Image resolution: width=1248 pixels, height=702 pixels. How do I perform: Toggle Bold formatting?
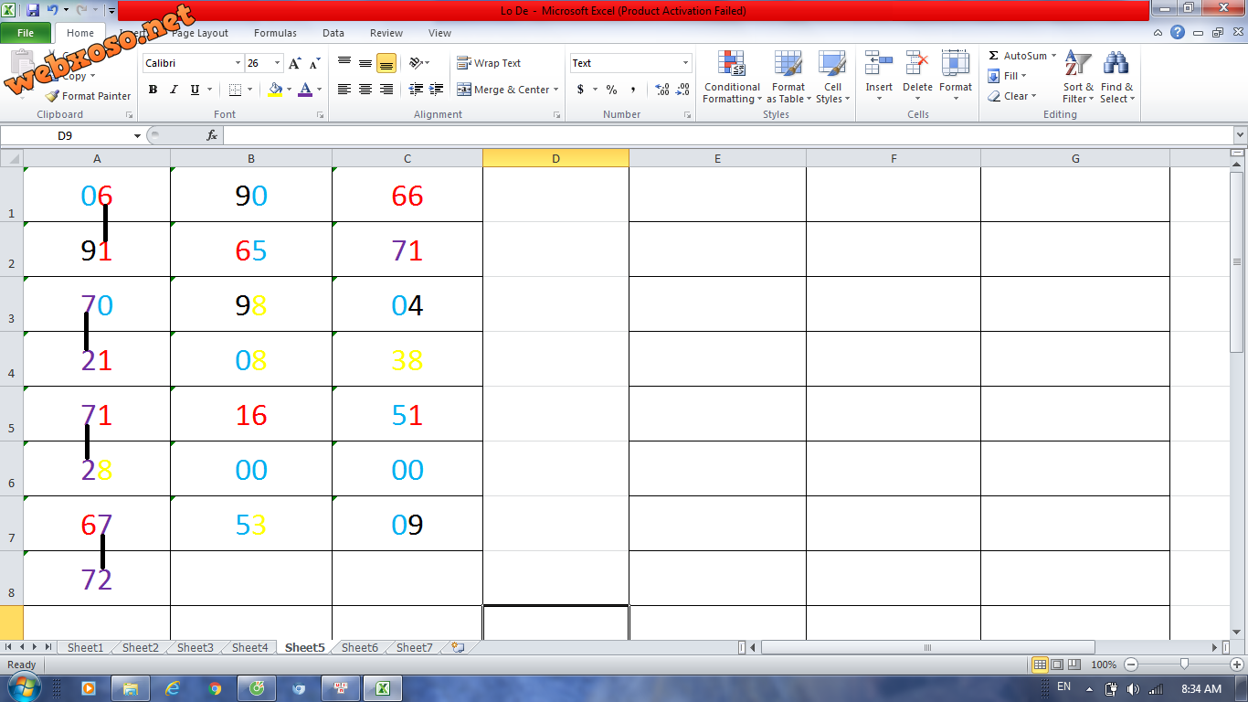click(153, 90)
